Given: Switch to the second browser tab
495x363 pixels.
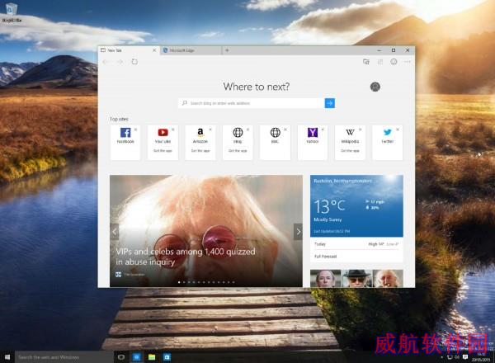Looking at the screenshot, I should [x=191, y=50].
